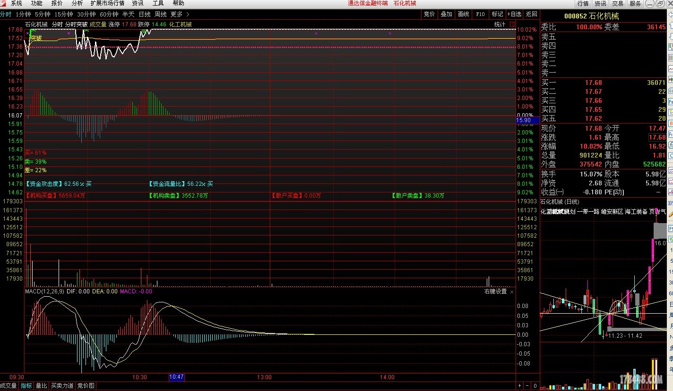The width and height of the screenshot is (673, 391).
Task: Switch to 15分钟 period tab
Action: (63, 14)
